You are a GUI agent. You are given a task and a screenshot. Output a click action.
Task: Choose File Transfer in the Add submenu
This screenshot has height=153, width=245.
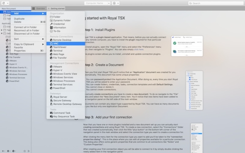tap(65, 58)
